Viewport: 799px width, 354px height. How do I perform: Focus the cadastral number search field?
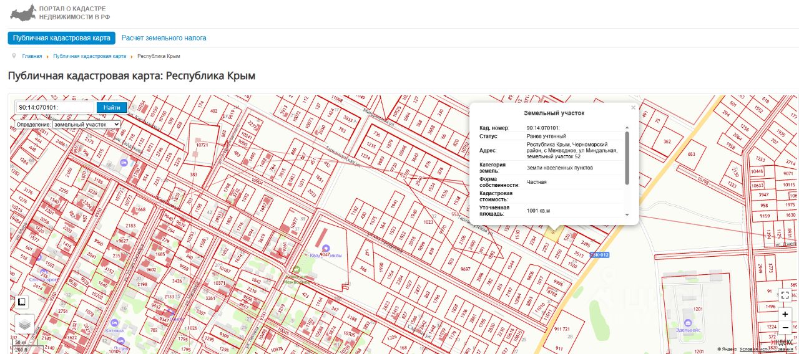tap(55, 107)
